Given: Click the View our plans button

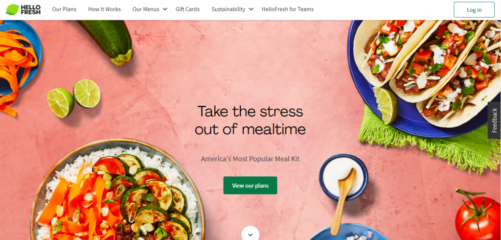Looking at the screenshot, I should tap(250, 185).
